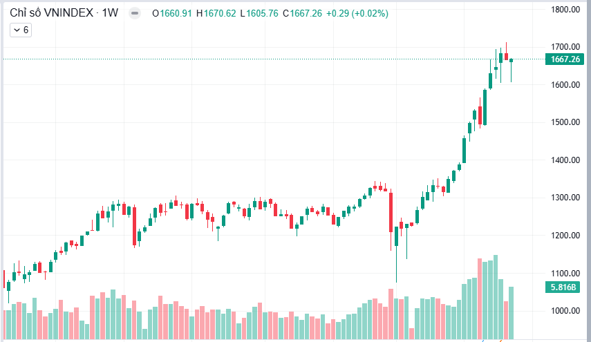Click the 5.816B volume label
Image resolution: width=591 pixels, height=342 pixels.
(563, 287)
